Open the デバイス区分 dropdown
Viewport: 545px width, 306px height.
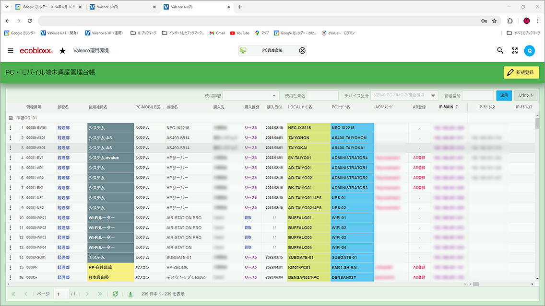coord(404,95)
